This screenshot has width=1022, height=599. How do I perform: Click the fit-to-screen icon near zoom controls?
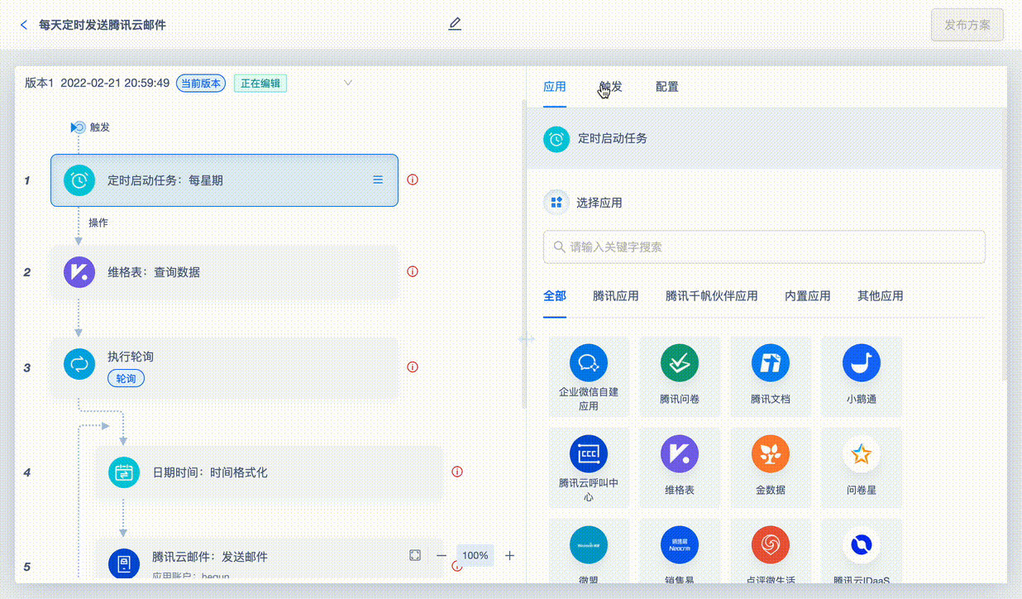[415, 555]
